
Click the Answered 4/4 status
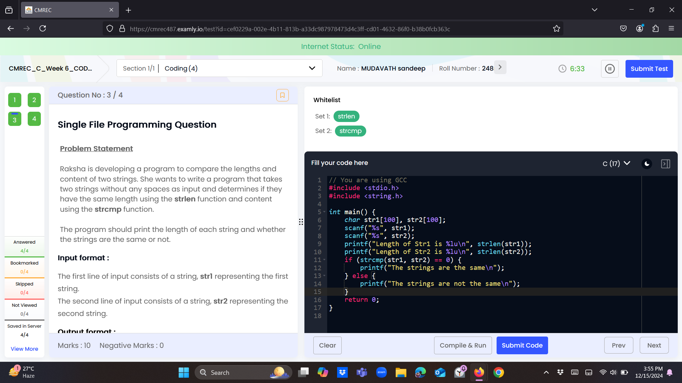pyautogui.click(x=25, y=246)
